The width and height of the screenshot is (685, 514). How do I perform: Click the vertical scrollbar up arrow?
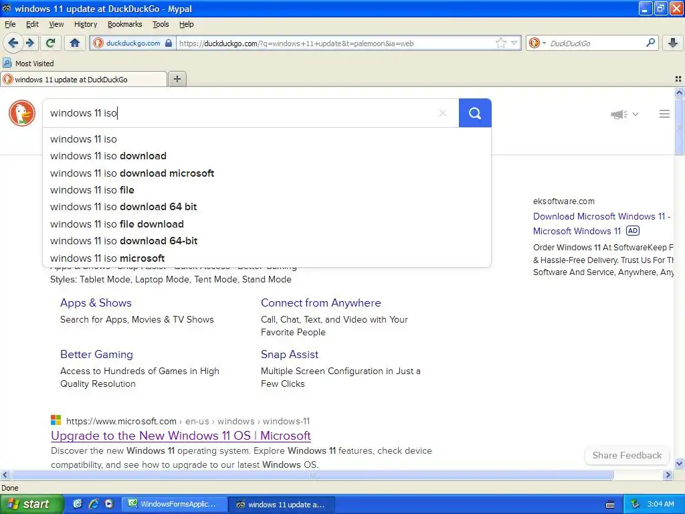click(679, 92)
